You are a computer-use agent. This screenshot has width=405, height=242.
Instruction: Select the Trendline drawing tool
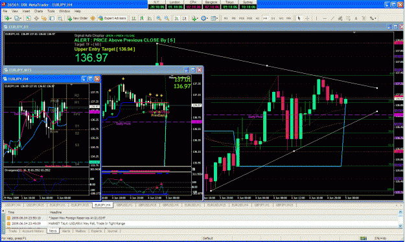[x=332, y=18]
